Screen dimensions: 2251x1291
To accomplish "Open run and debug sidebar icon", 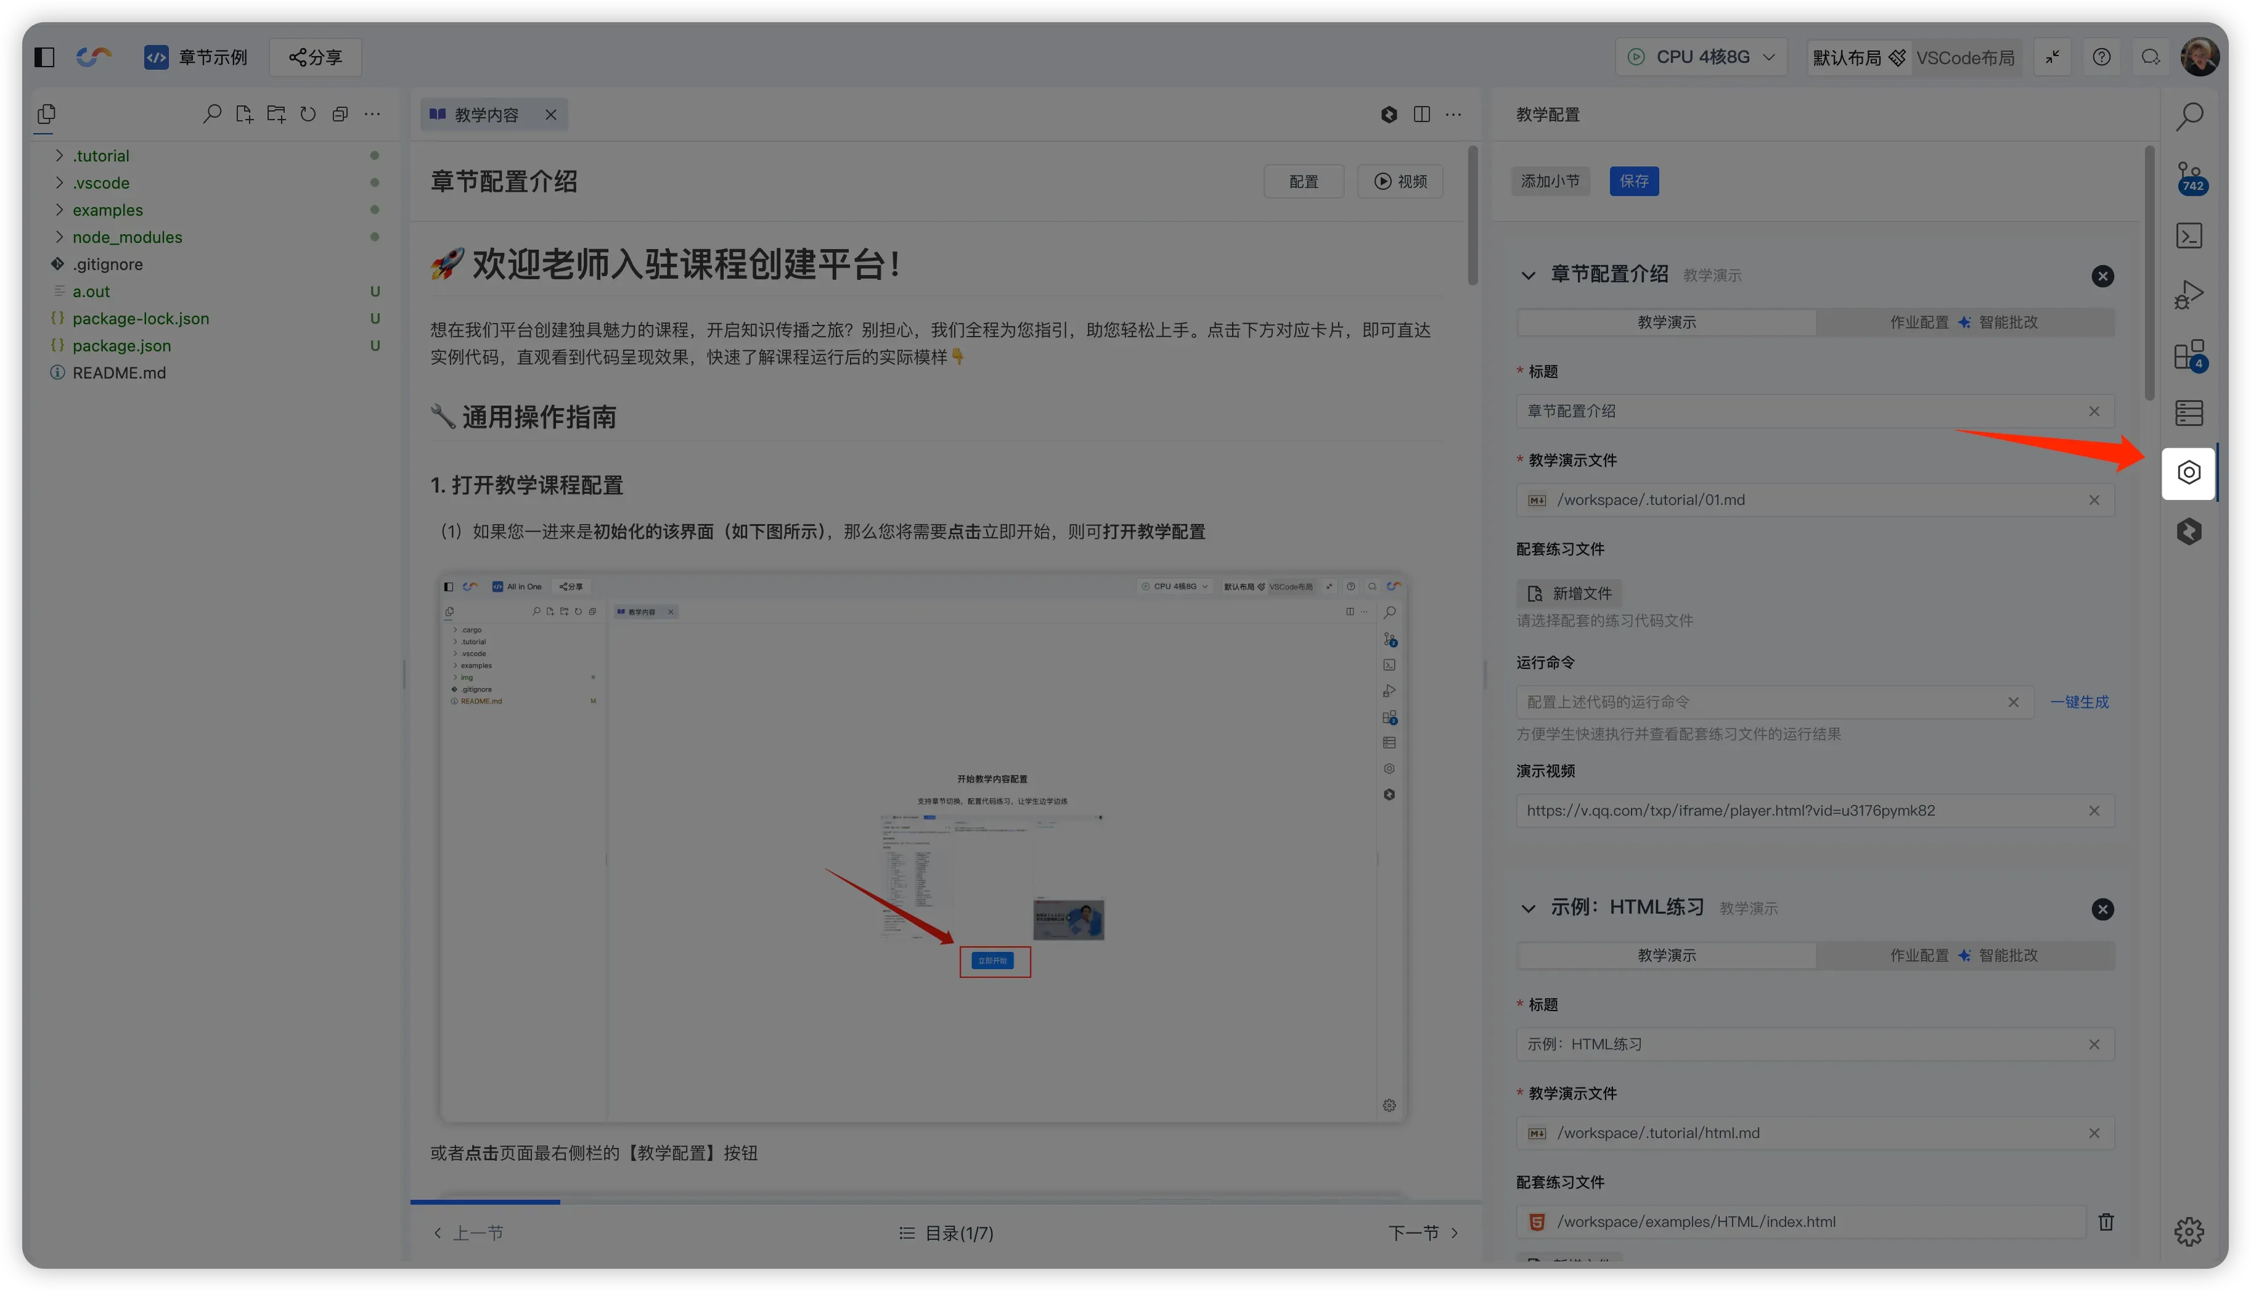I will click(2189, 294).
